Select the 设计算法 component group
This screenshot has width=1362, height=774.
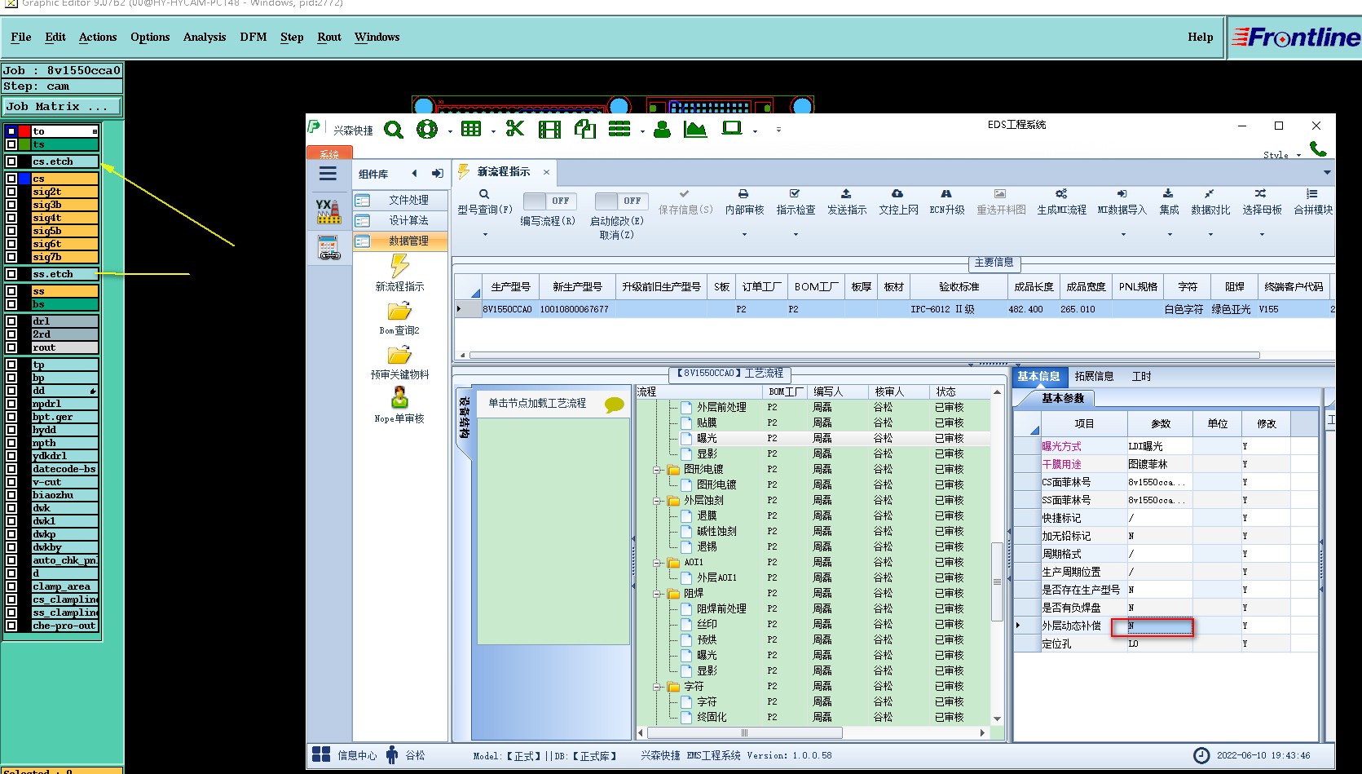click(x=401, y=220)
